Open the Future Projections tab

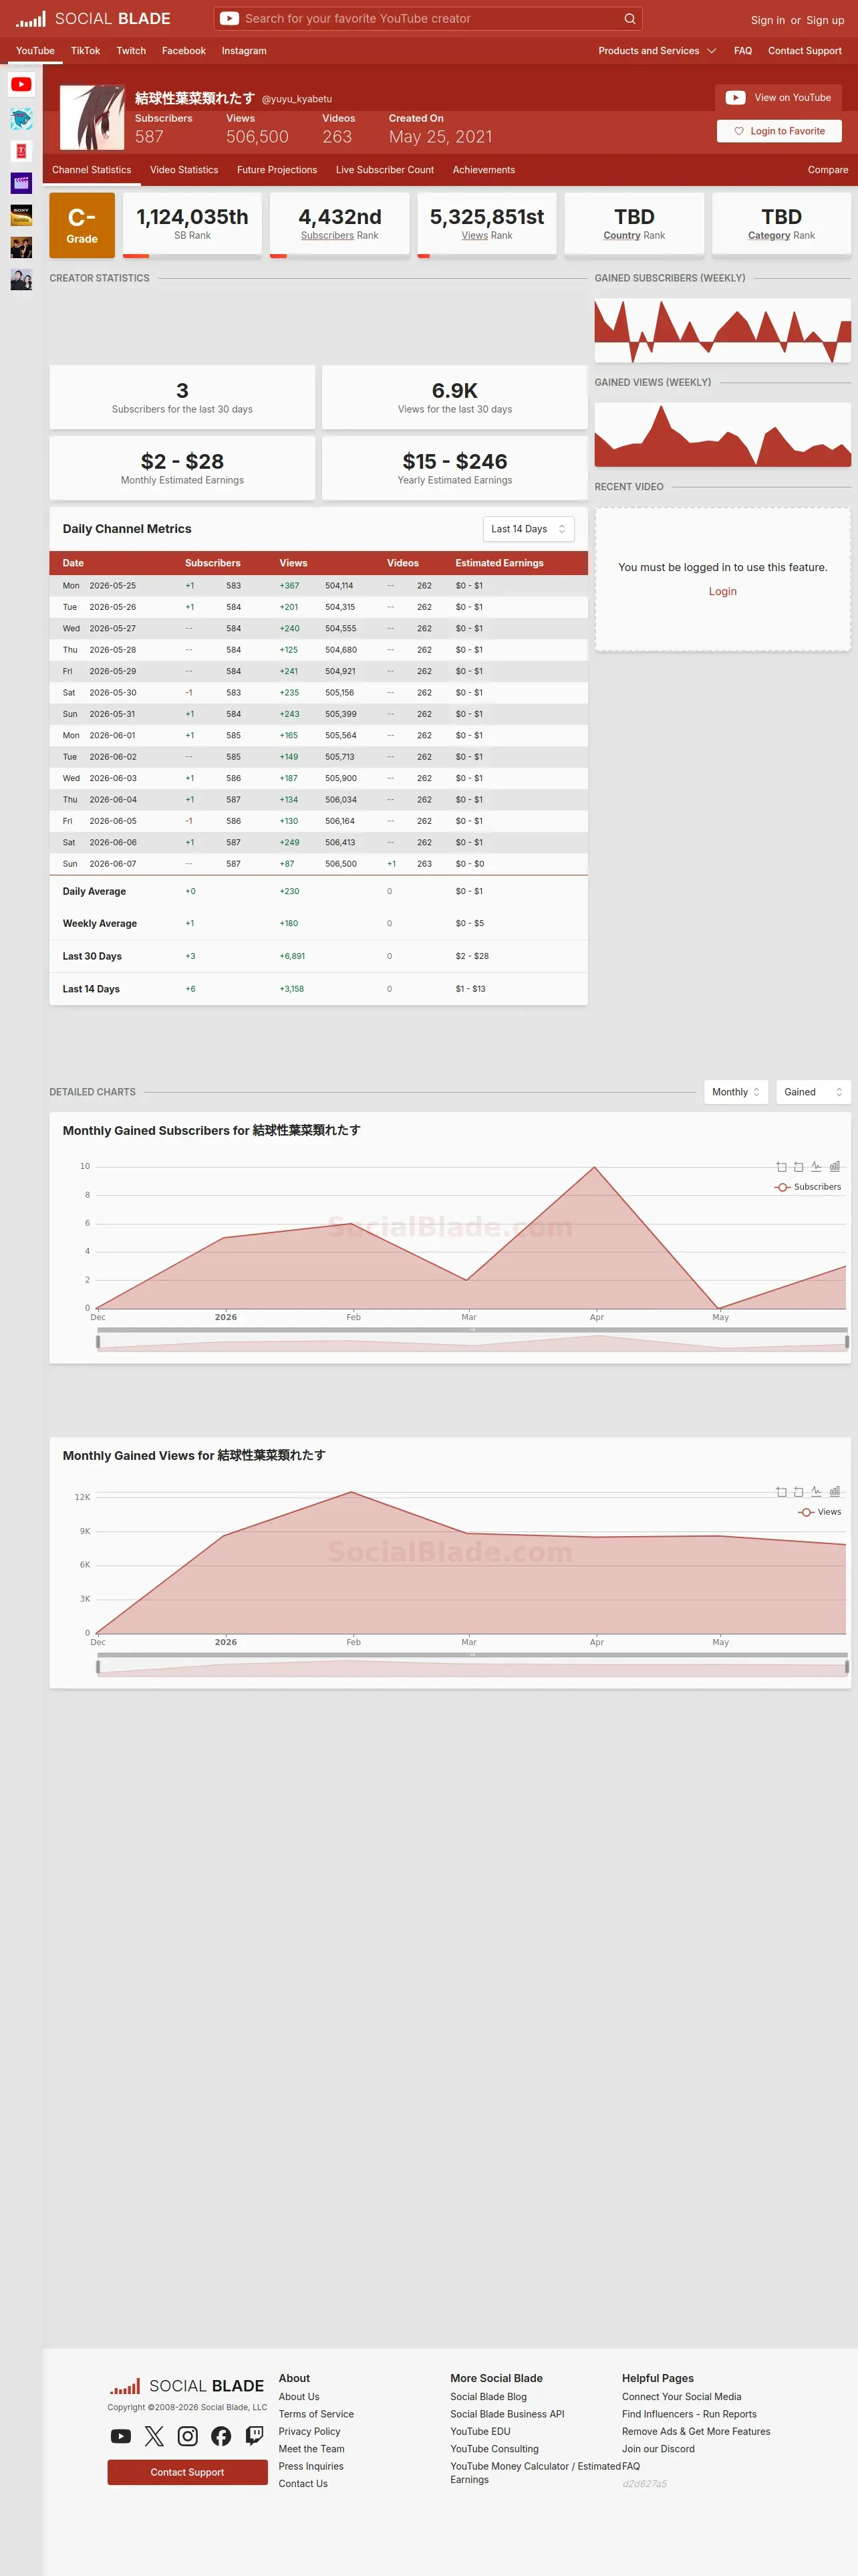277,170
